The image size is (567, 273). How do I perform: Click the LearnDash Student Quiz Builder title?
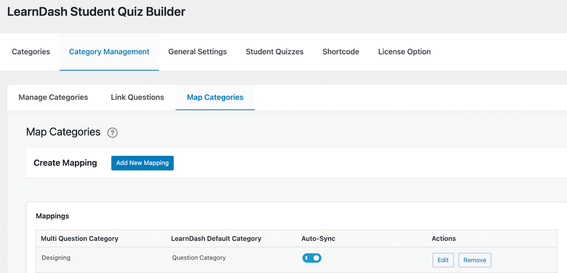(x=96, y=12)
